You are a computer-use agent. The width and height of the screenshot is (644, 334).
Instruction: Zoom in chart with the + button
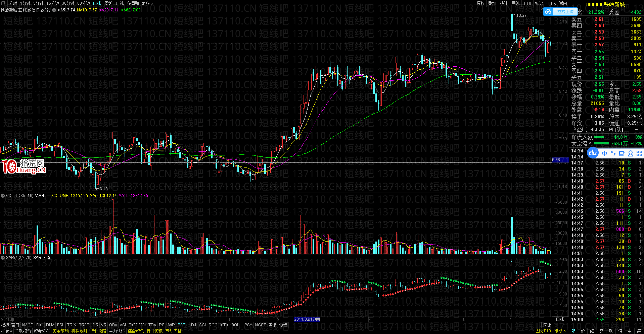tap(556, 325)
